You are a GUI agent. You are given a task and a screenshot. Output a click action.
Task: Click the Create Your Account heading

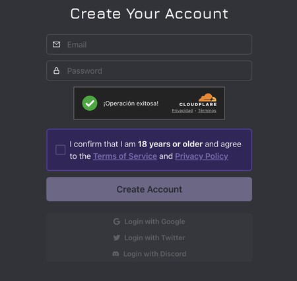[149, 14]
